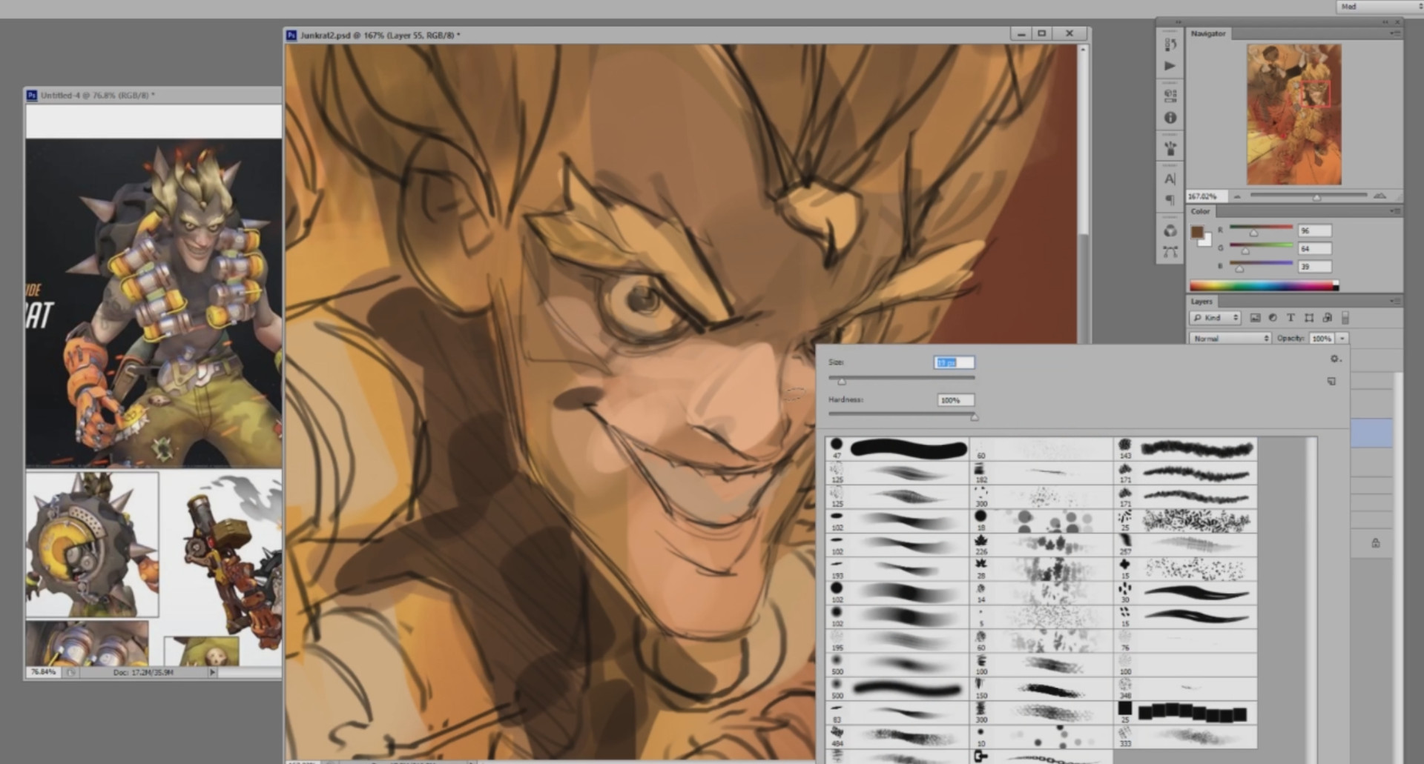Click the brush preset list scrollbar

(x=1313, y=599)
